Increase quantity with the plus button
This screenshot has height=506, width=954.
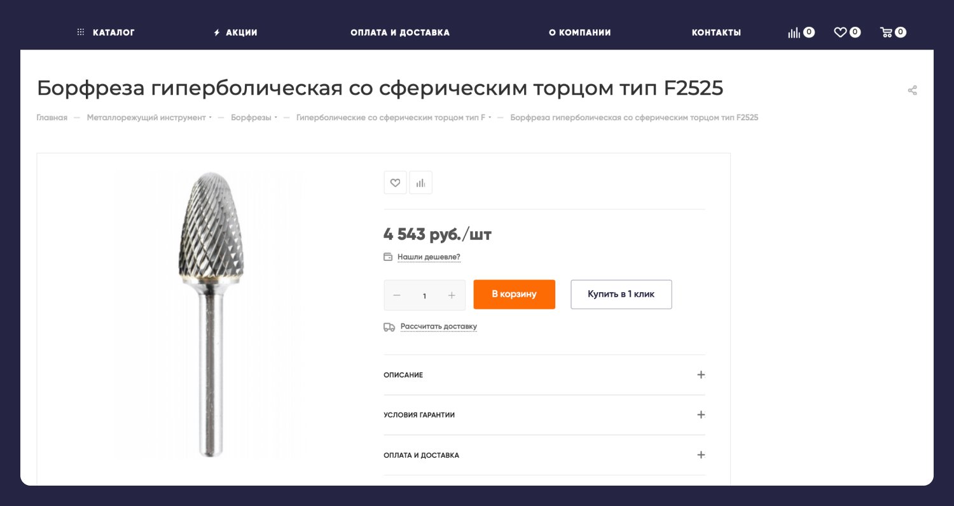tap(452, 295)
